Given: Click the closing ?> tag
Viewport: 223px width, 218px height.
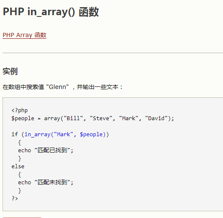Looking at the screenshot, I should [15, 198].
